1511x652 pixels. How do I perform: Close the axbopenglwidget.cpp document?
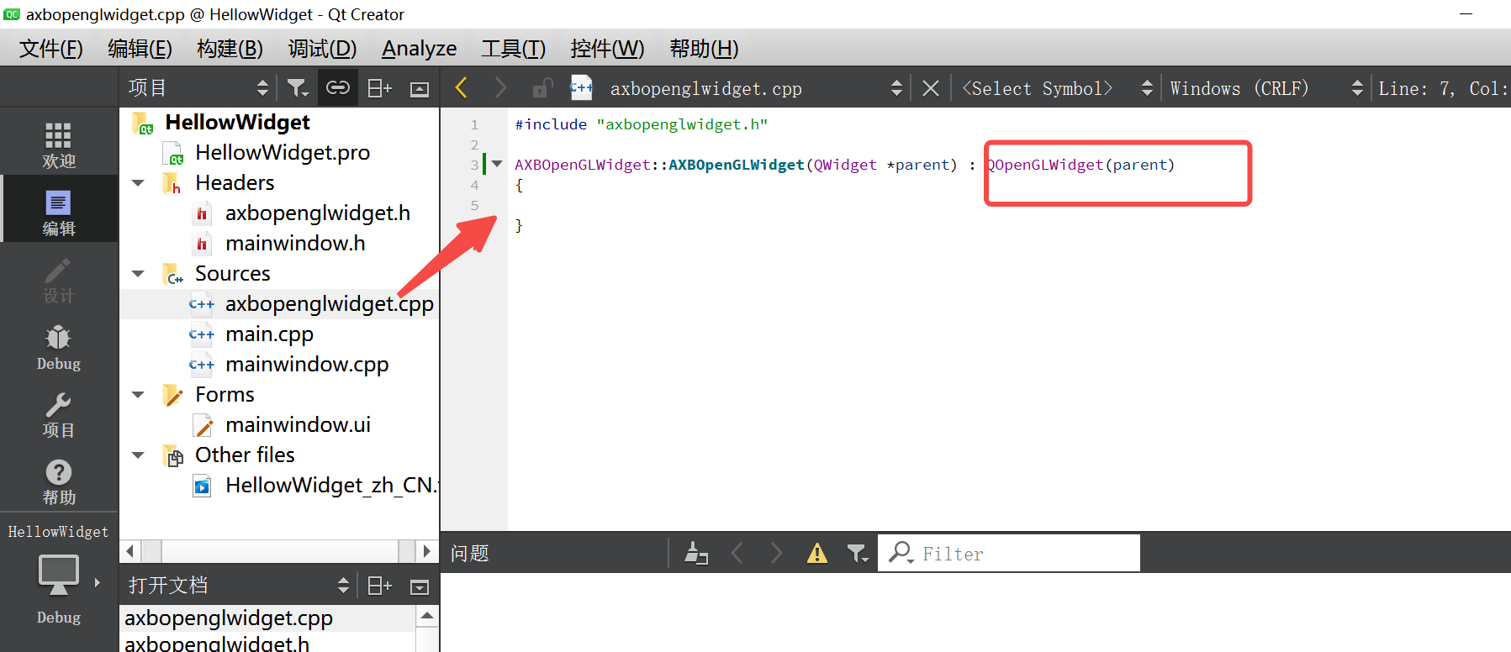click(931, 88)
